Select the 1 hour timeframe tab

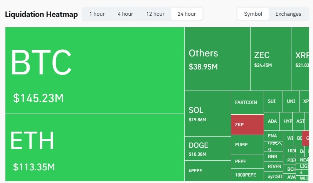pyautogui.click(x=97, y=14)
